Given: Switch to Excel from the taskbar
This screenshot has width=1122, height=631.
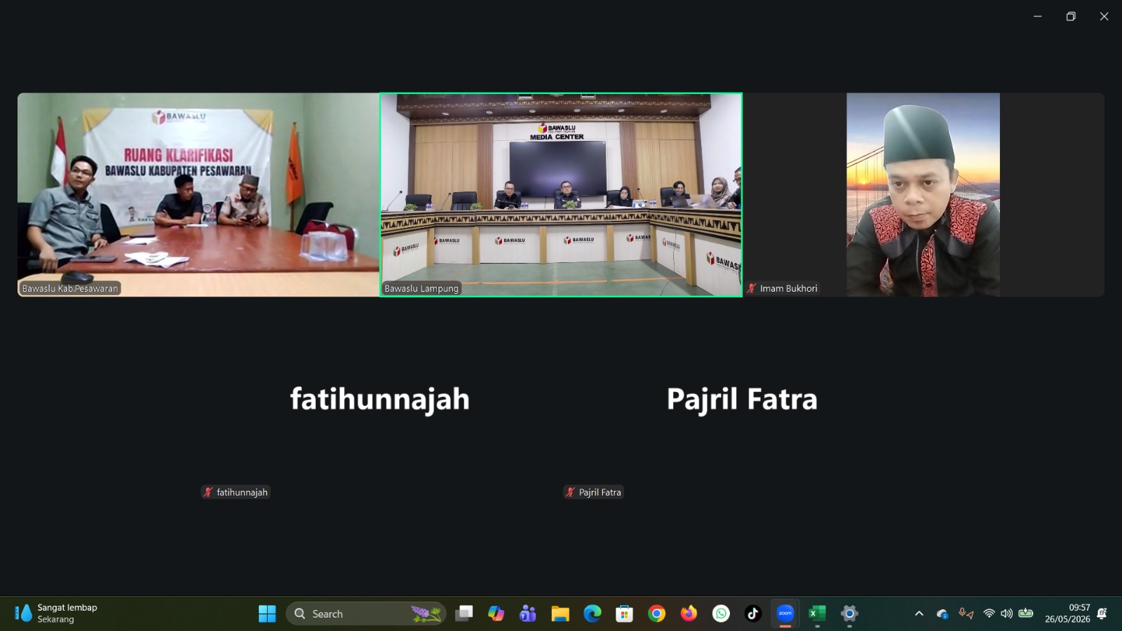Looking at the screenshot, I should pos(817,613).
